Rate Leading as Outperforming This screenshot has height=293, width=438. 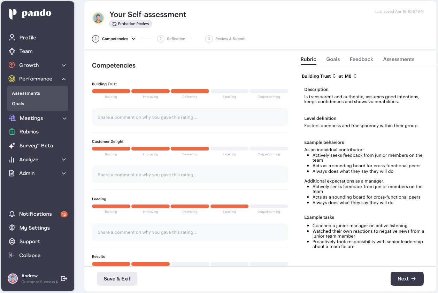pos(269,206)
